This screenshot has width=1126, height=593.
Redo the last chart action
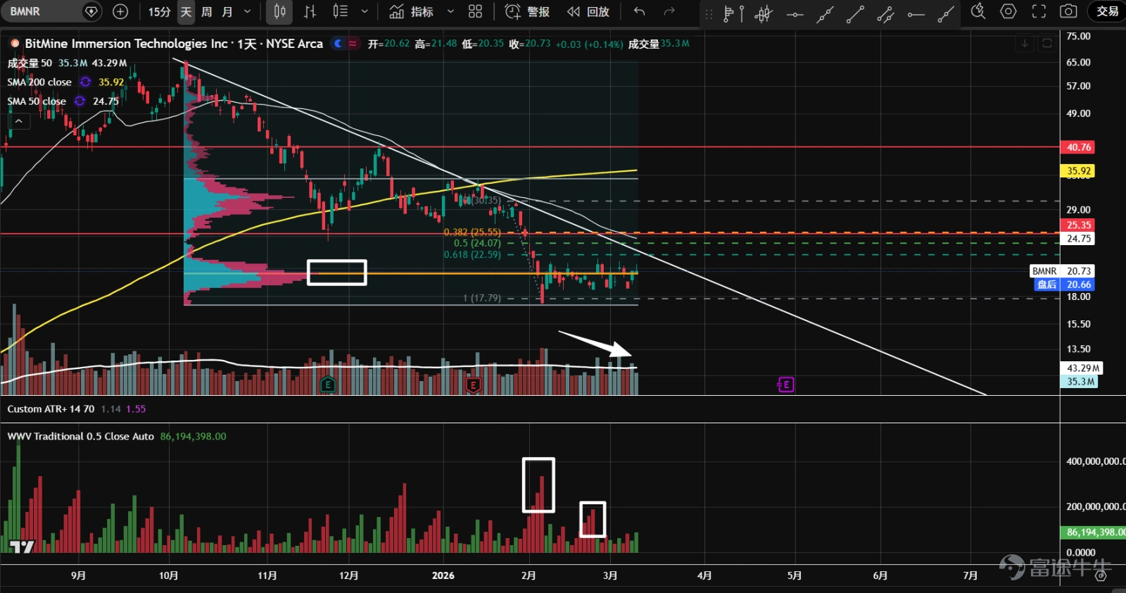(x=669, y=11)
